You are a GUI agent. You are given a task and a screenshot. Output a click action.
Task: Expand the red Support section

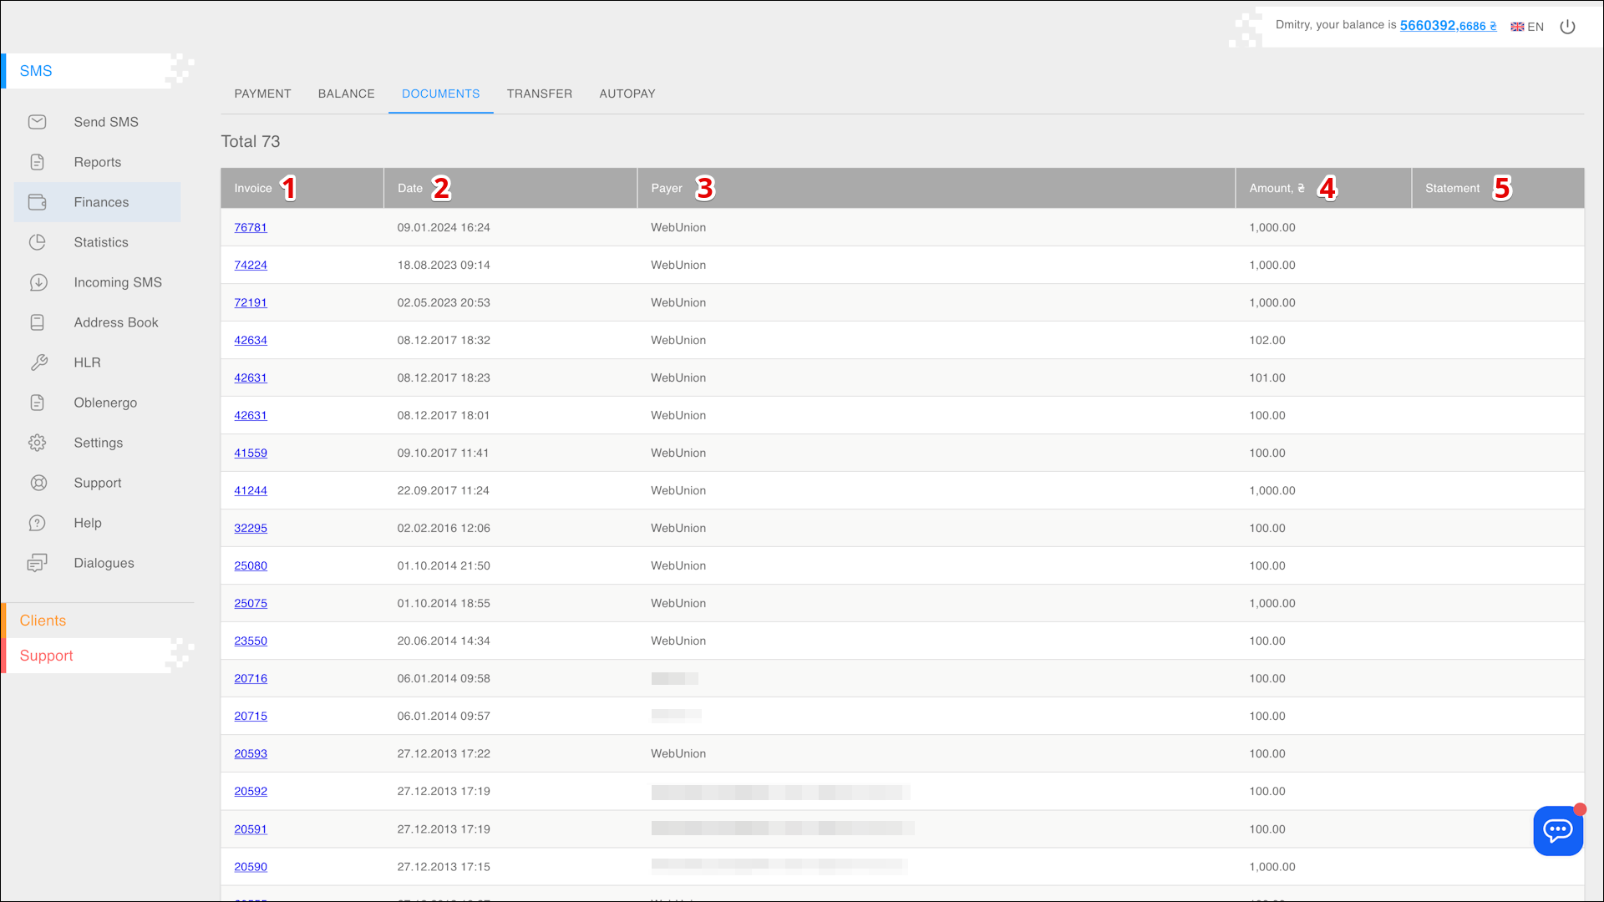[x=46, y=656]
